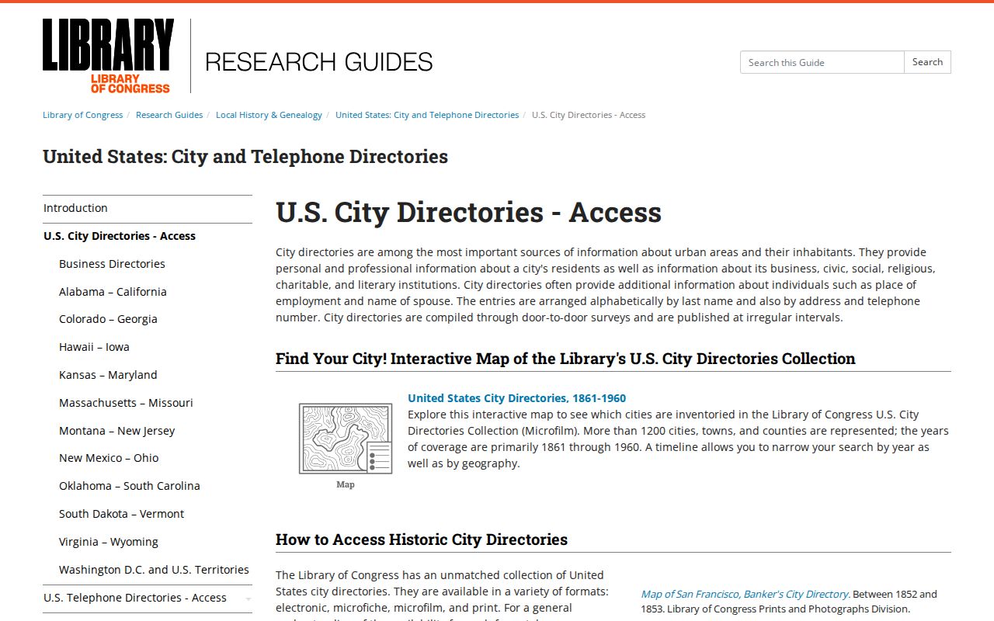Open United States: City and Telephone Directories breadcrumb
This screenshot has height=621, width=994.
[427, 115]
